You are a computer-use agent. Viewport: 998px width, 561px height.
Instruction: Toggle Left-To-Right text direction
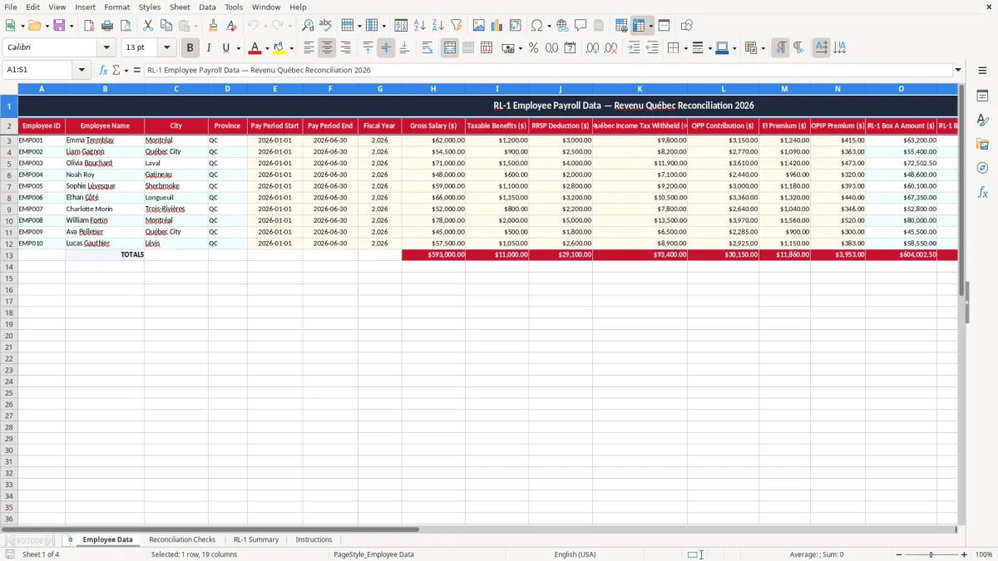tap(780, 48)
